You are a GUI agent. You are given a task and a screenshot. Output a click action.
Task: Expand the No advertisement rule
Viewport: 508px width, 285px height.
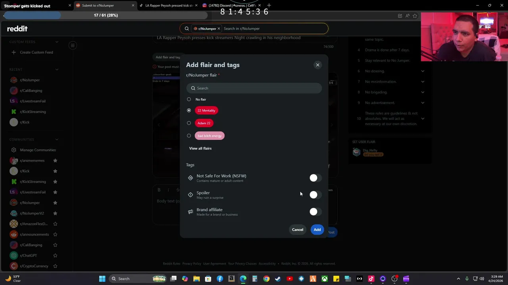click(423, 103)
